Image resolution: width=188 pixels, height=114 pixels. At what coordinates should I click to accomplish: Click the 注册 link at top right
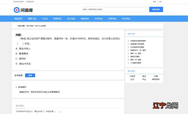click(x=160, y=2)
